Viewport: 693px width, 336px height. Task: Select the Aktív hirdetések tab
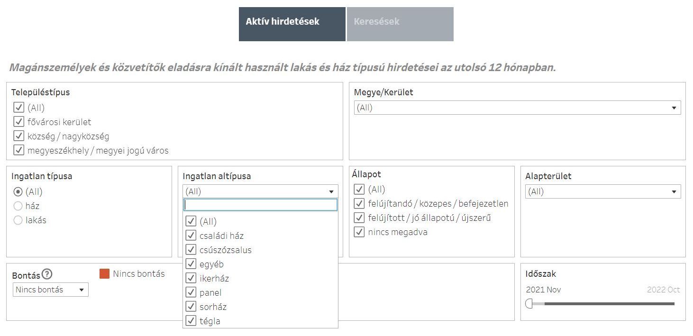pos(292,24)
